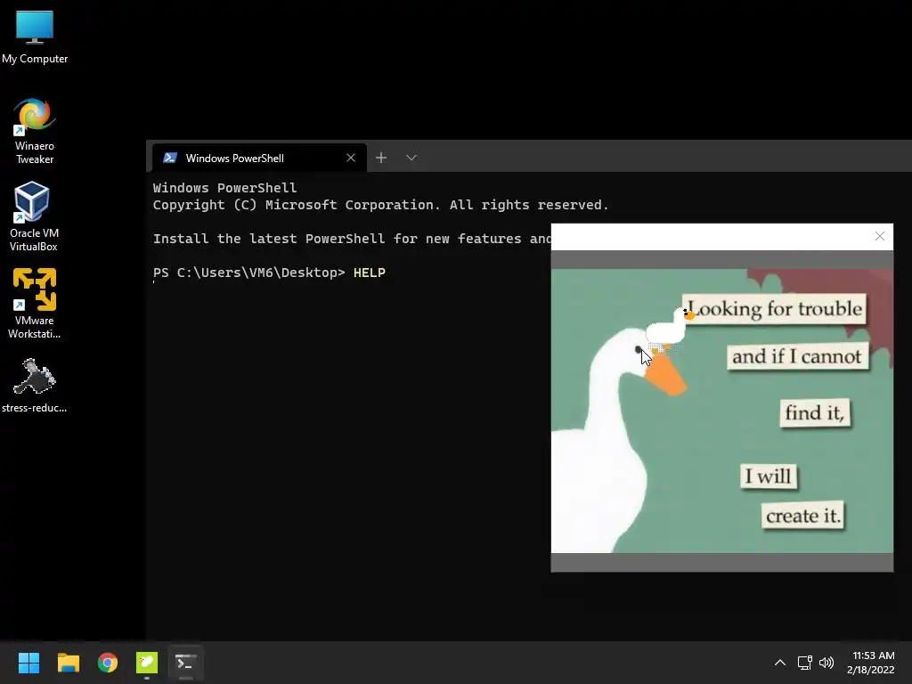Open the green goose app on taskbar
The image size is (912, 684).
tap(147, 663)
